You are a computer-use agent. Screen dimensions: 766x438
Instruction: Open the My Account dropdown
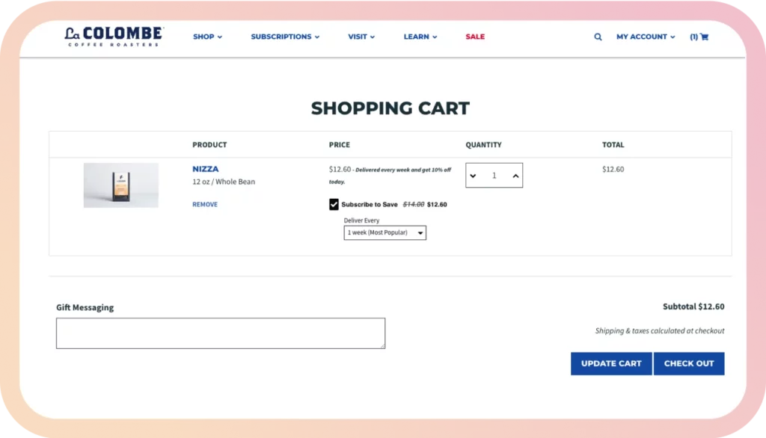pos(646,37)
